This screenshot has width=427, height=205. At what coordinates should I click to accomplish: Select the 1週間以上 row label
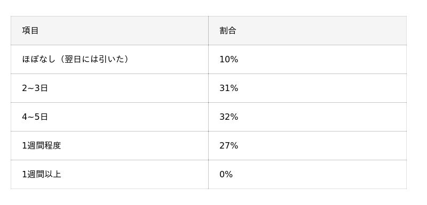(42, 174)
